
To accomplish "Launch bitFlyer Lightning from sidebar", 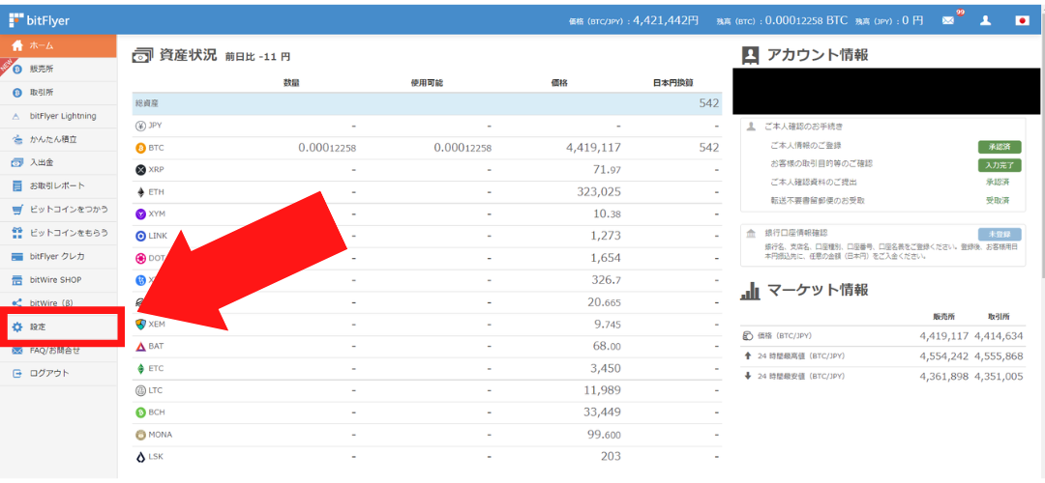I will (62, 116).
